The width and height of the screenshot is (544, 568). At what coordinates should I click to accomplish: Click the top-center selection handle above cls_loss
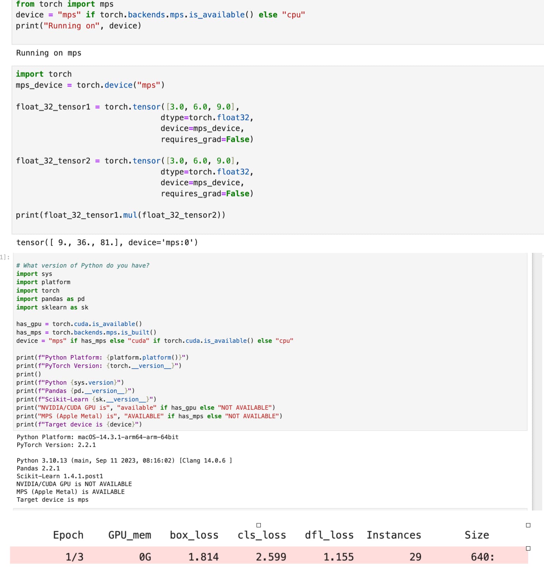[x=259, y=525]
